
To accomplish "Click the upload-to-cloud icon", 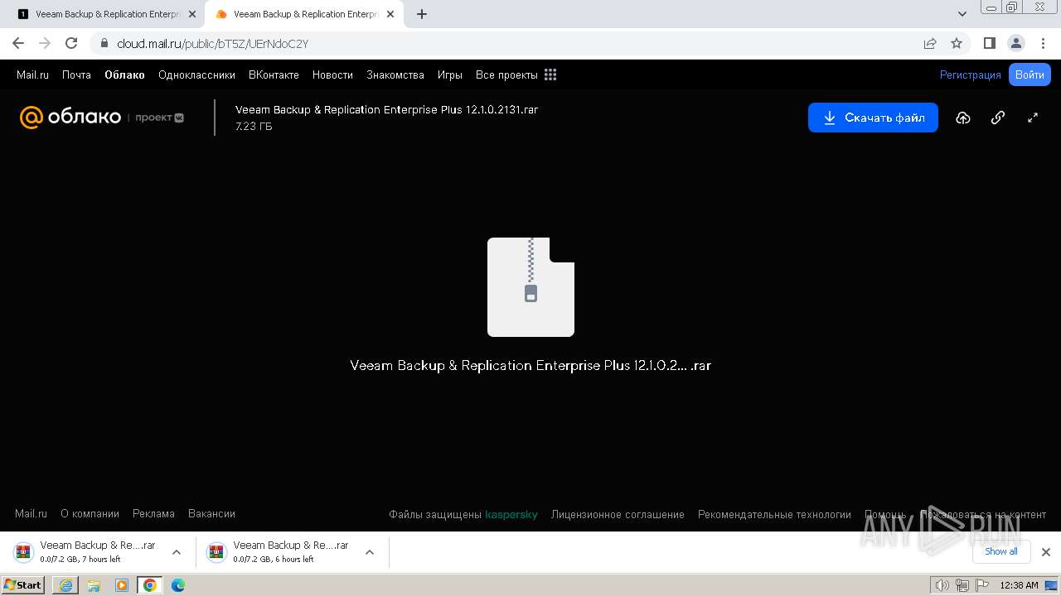I will (x=962, y=118).
